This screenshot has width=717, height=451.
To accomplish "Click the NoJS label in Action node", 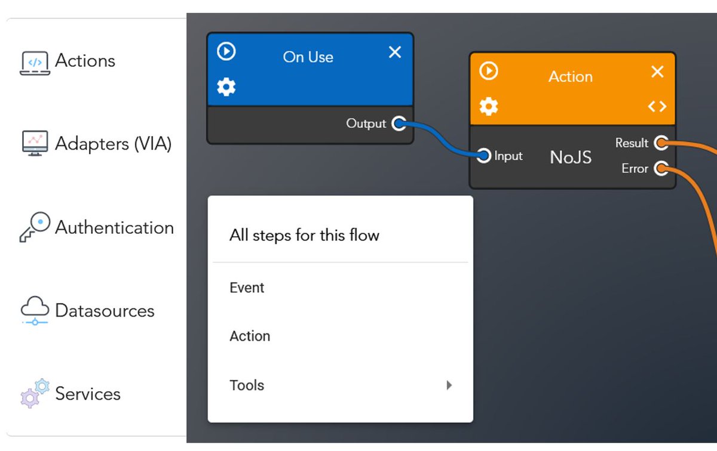I will 571,157.
